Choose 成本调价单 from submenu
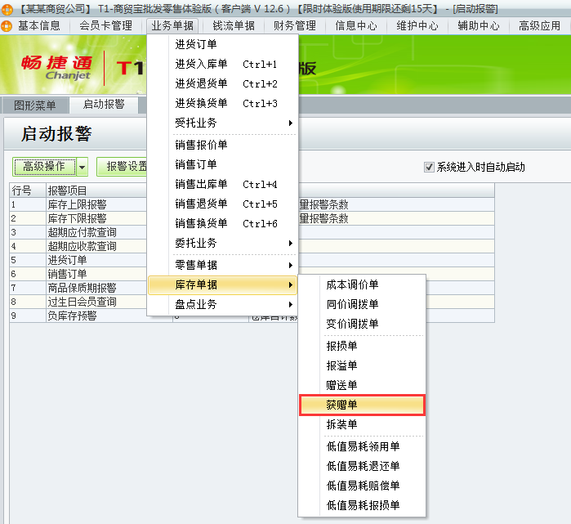571x524 pixels. [x=362, y=284]
